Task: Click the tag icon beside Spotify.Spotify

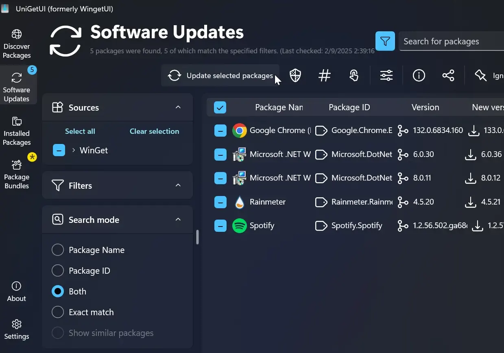Action: 321,226
